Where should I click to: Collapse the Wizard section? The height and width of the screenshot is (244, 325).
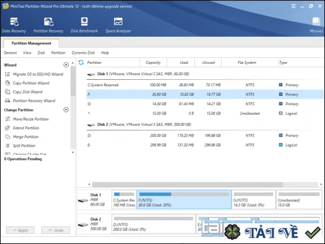pos(66,65)
